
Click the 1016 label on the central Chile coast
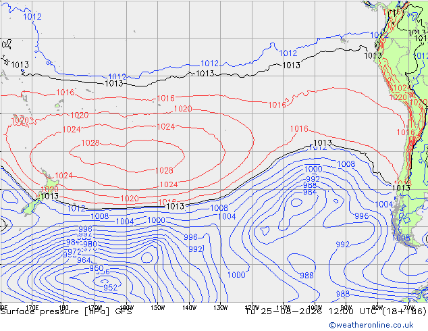(x=406, y=132)
